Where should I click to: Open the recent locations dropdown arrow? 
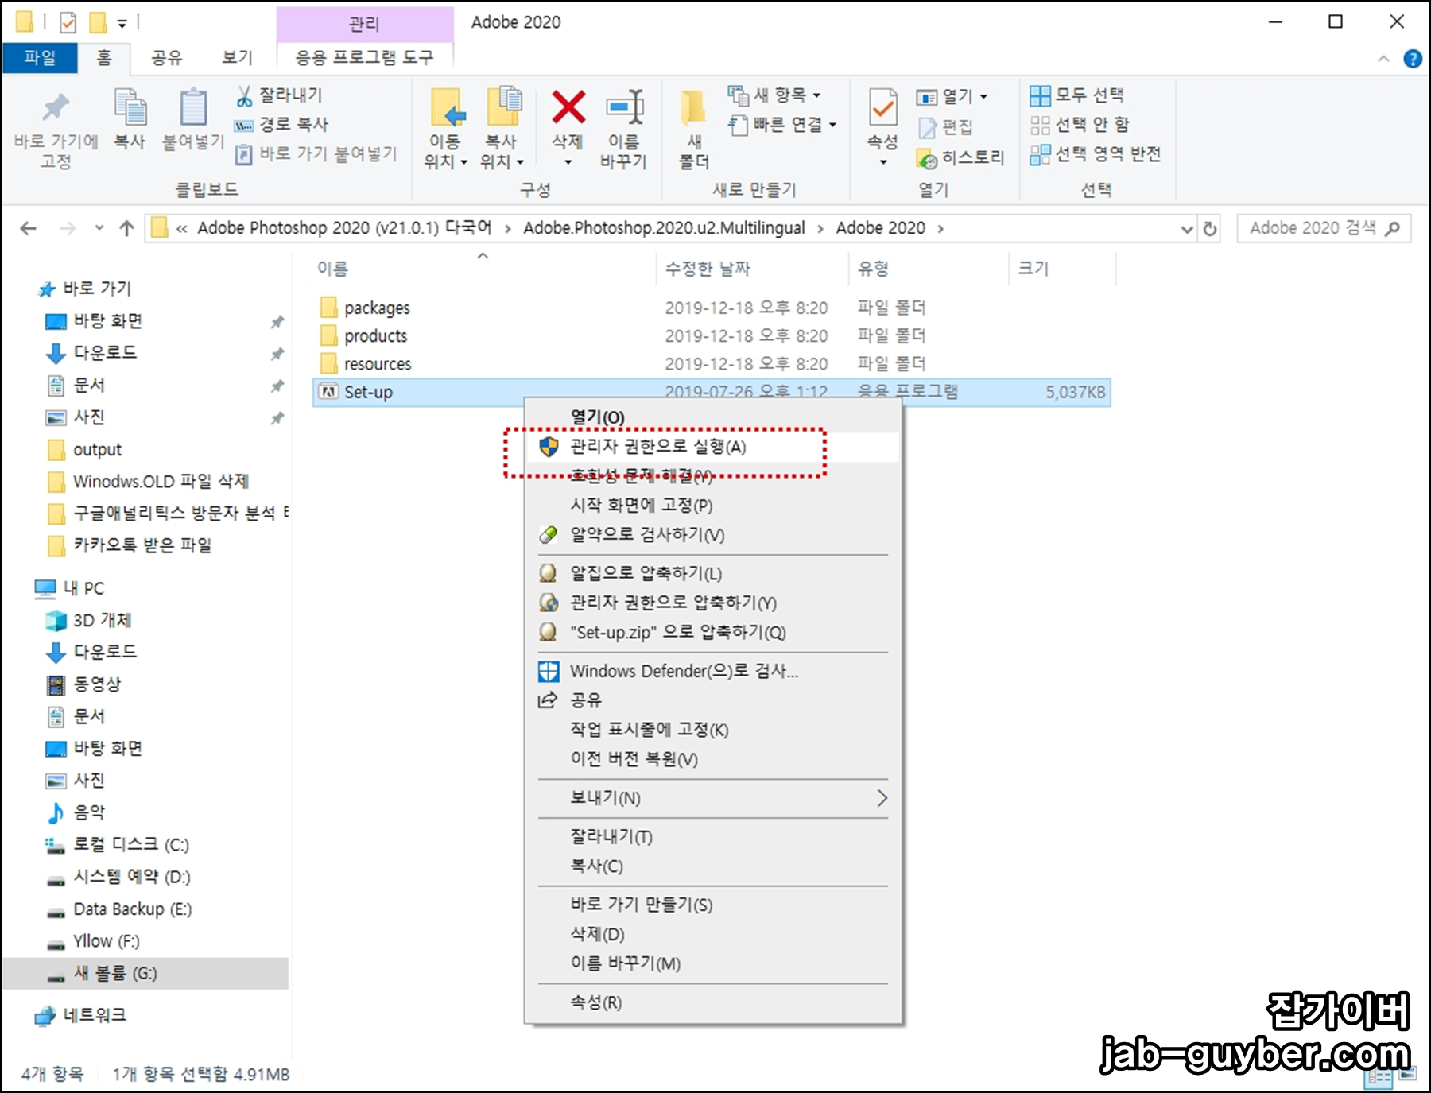click(x=99, y=229)
